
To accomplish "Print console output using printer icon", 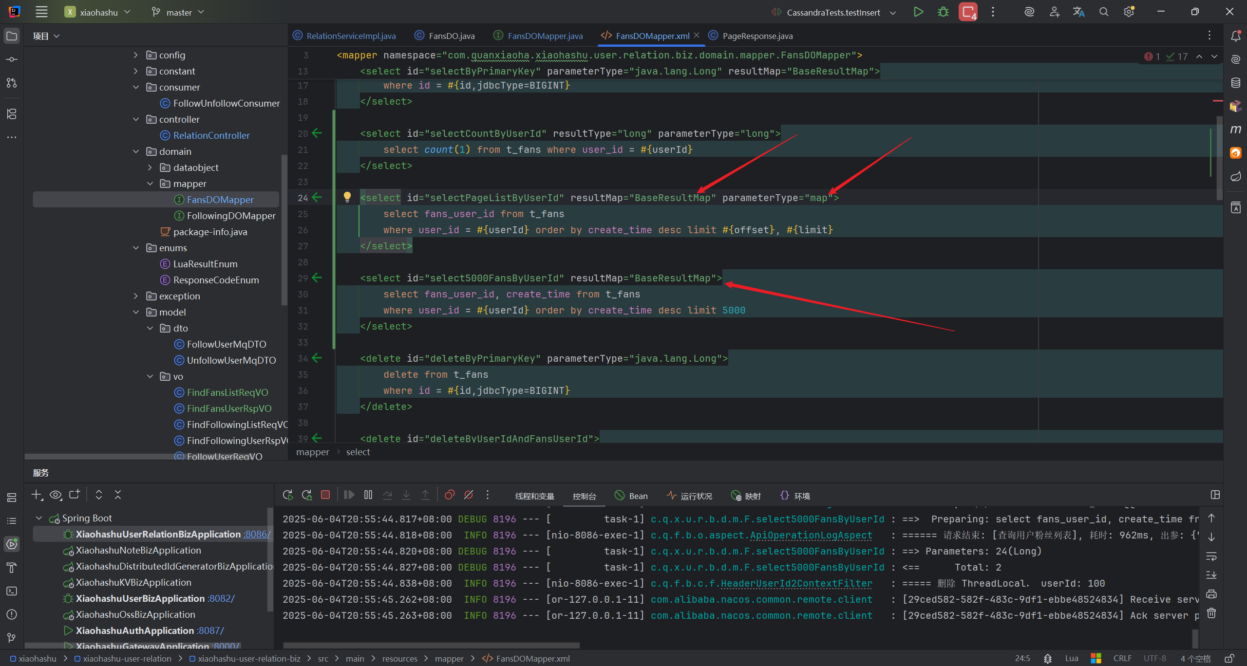I will [x=1211, y=594].
